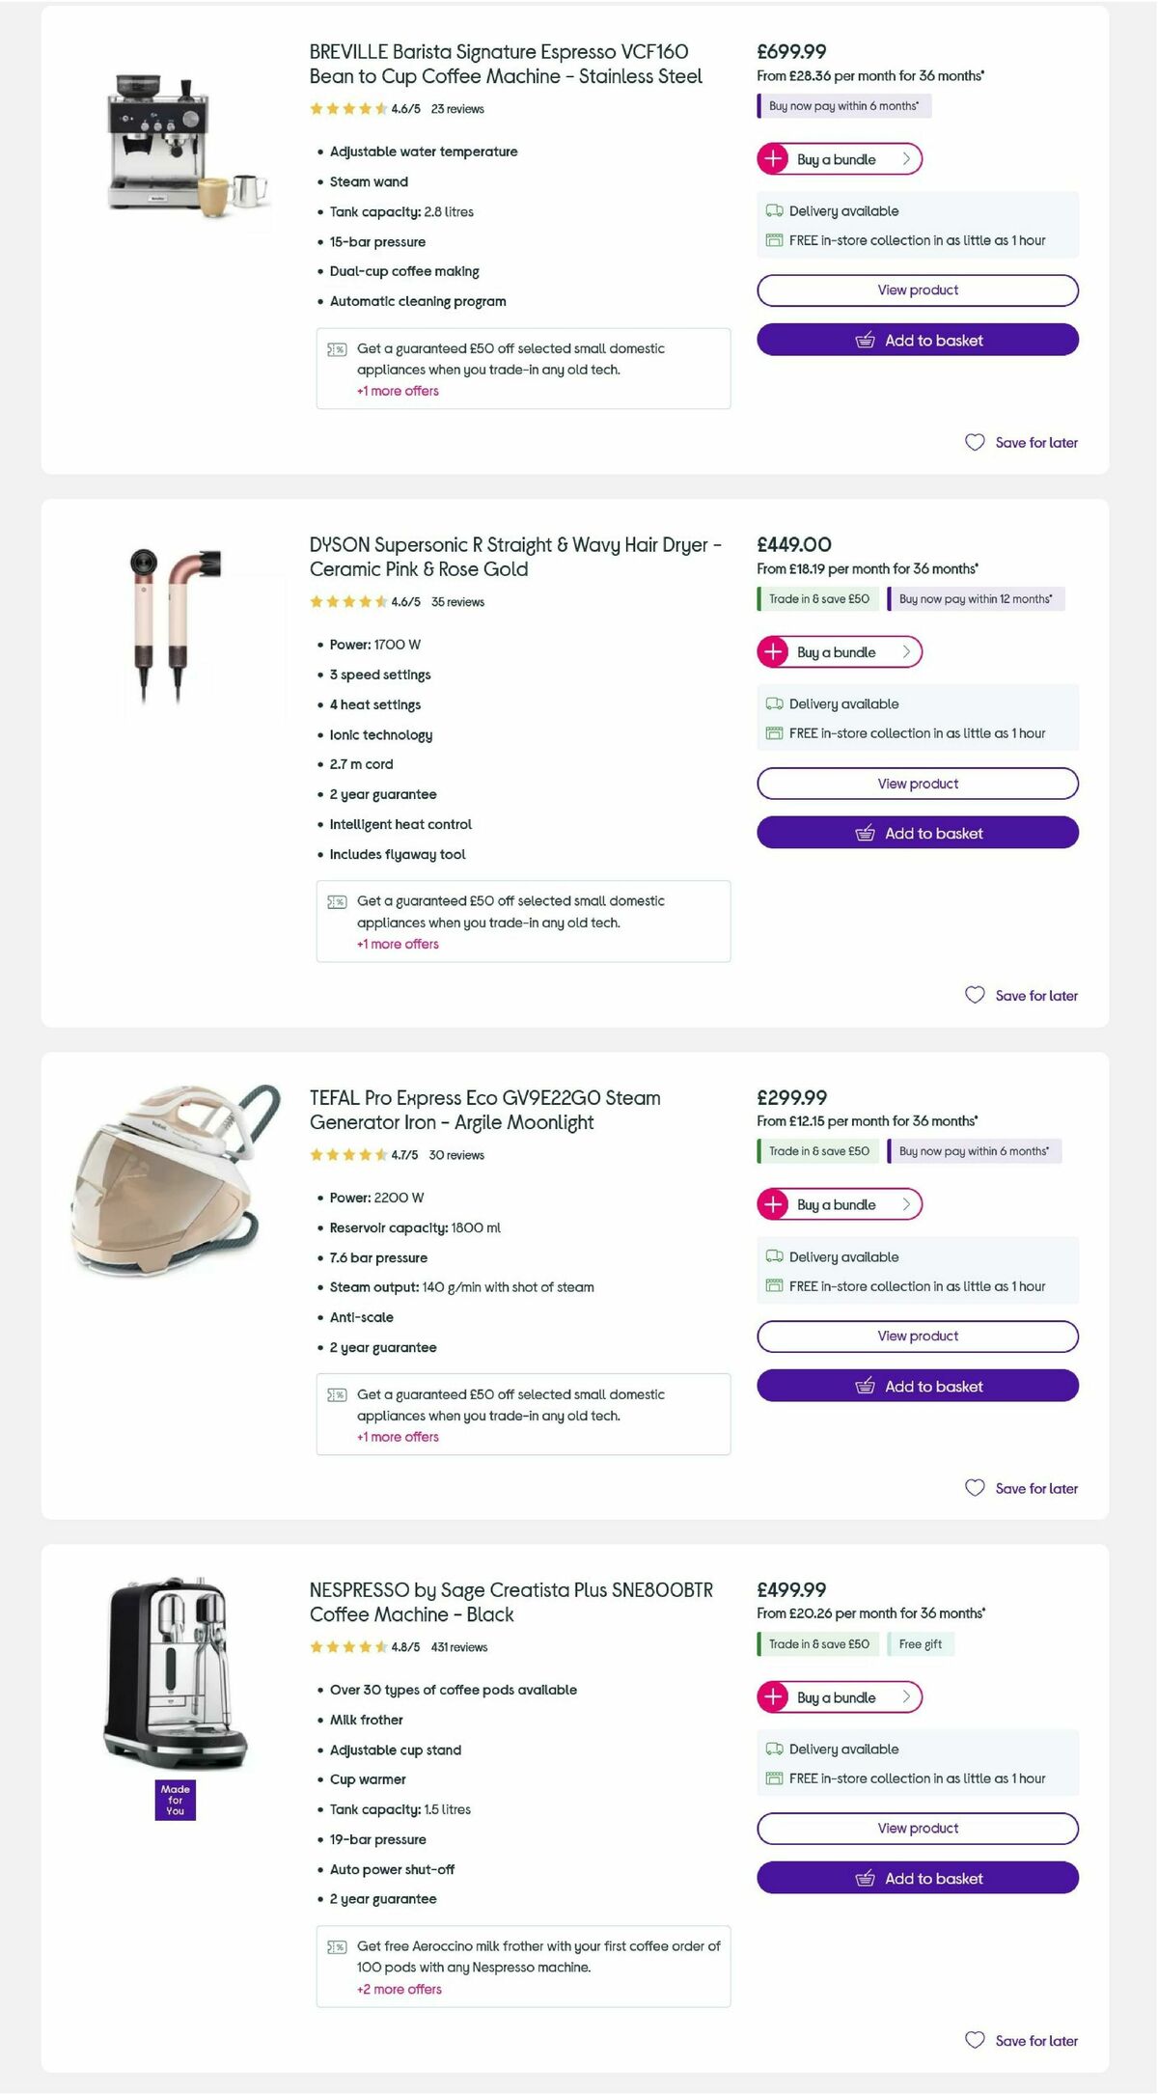Add the Nespresso Creatista Plus to basket
This screenshot has height=2094, width=1158.
pos(917,1878)
